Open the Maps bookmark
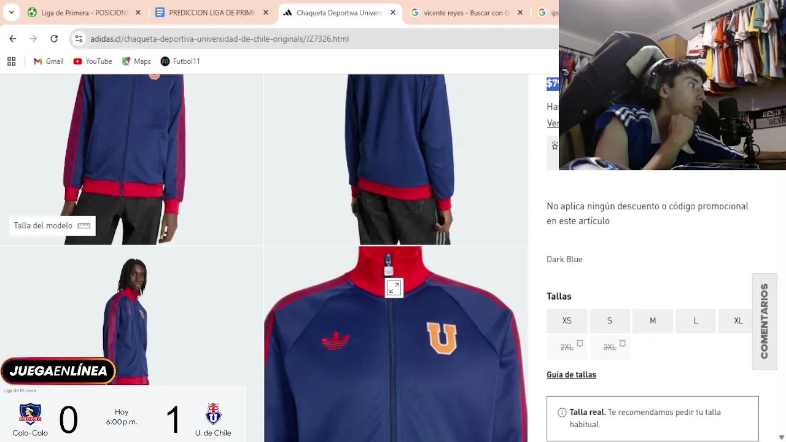The image size is (786, 442). (136, 61)
